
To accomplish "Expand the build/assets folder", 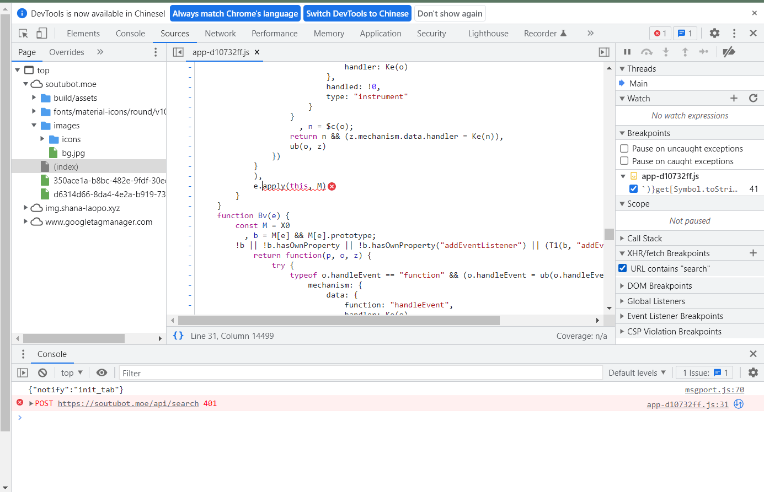I will tap(34, 98).
